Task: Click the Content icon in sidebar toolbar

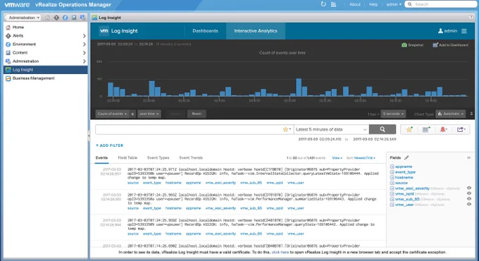Action: [x=74, y=18]
